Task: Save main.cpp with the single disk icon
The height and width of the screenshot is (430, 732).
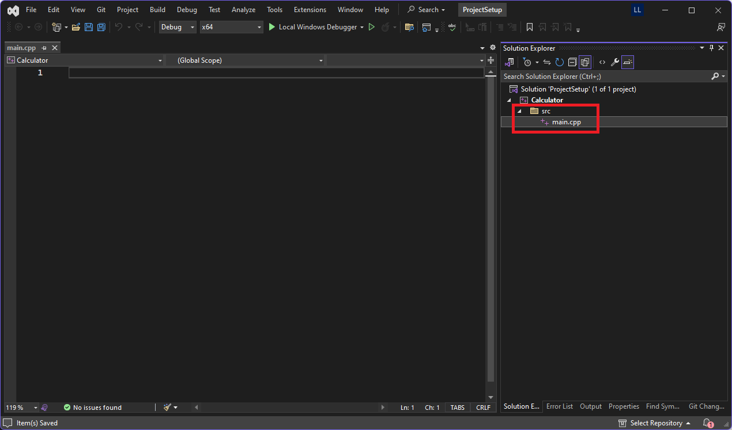Action: click(89, 27)
